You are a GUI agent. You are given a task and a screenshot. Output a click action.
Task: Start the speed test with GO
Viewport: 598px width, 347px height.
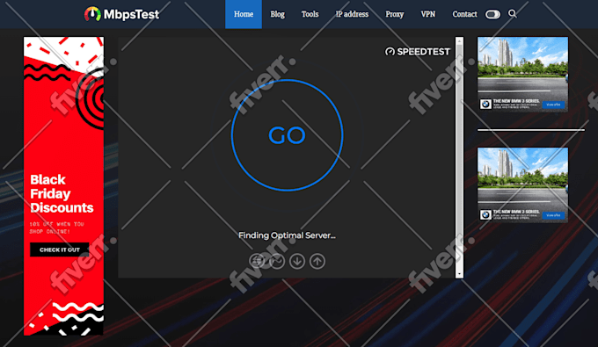pyautogui.click(x=287, y=134)
